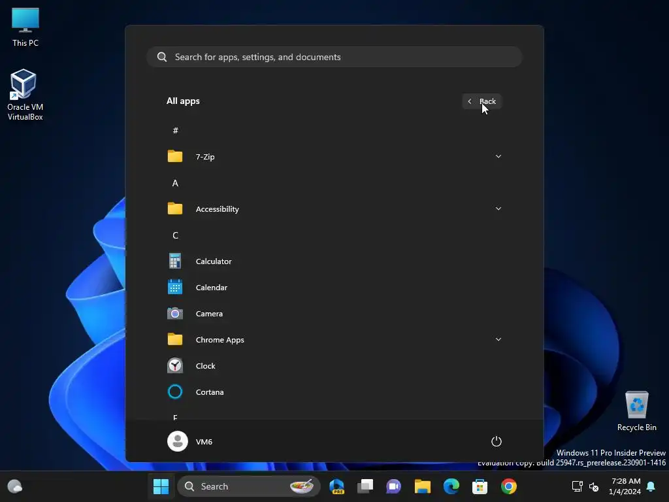Screen dimensions: 669x502
Task: Click the taskbar Search box
Action: click(x=249, y=486)
